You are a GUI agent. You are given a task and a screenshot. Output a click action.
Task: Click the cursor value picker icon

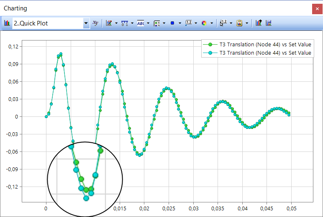pyautogui.click(x=223, y=23)
